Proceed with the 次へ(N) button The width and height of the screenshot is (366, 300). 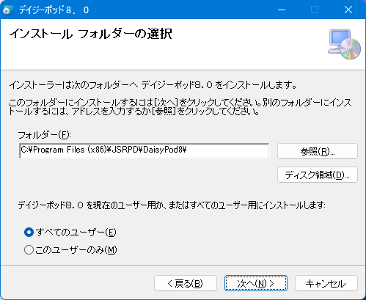[256, 283]
